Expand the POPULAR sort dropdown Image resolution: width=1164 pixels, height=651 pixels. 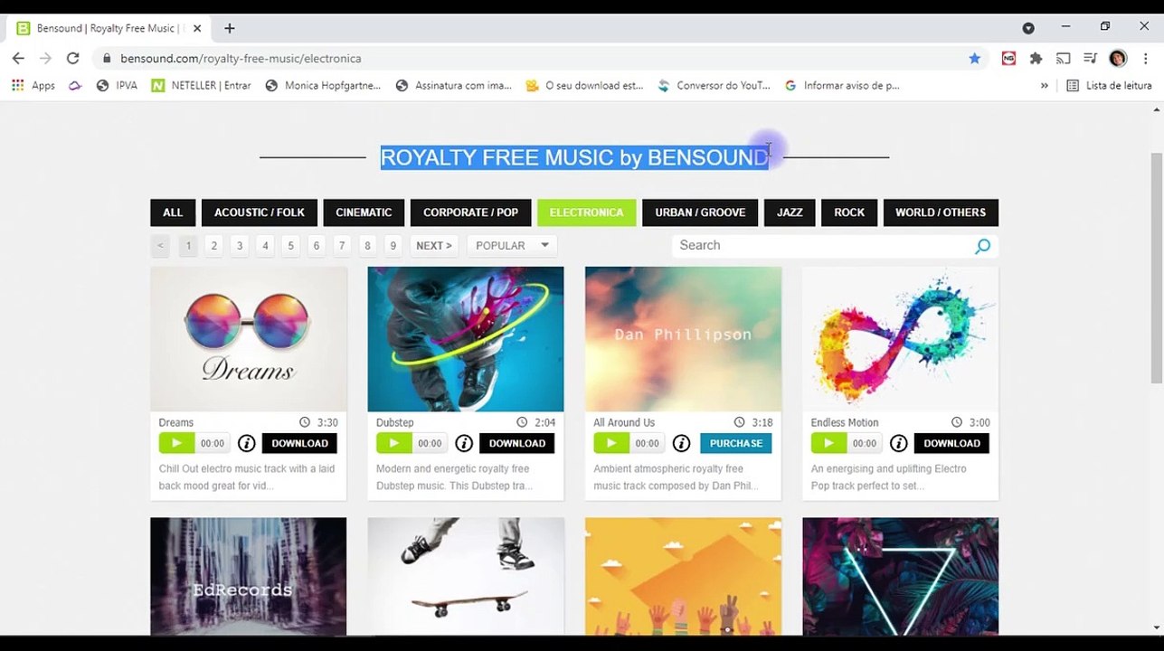coord(512,245)
